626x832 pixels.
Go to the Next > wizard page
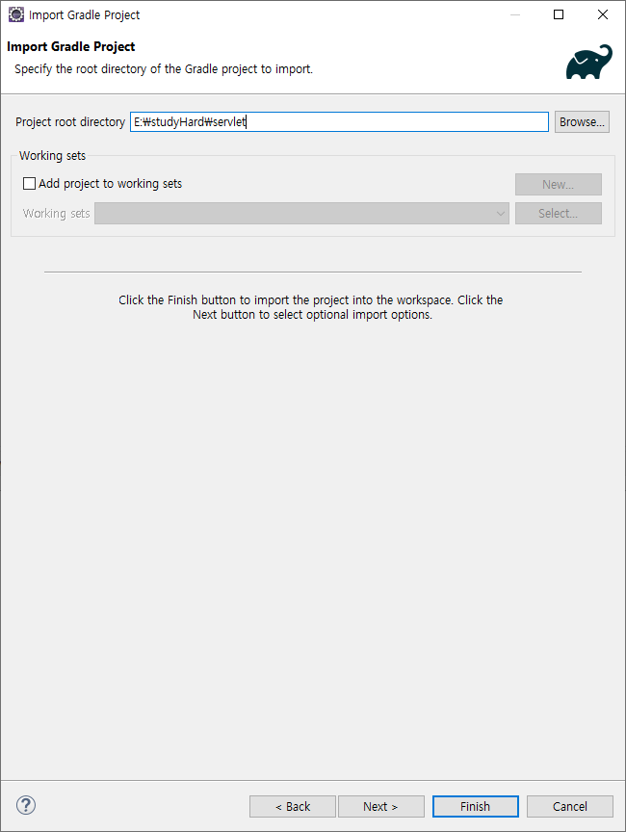[381, 807]
